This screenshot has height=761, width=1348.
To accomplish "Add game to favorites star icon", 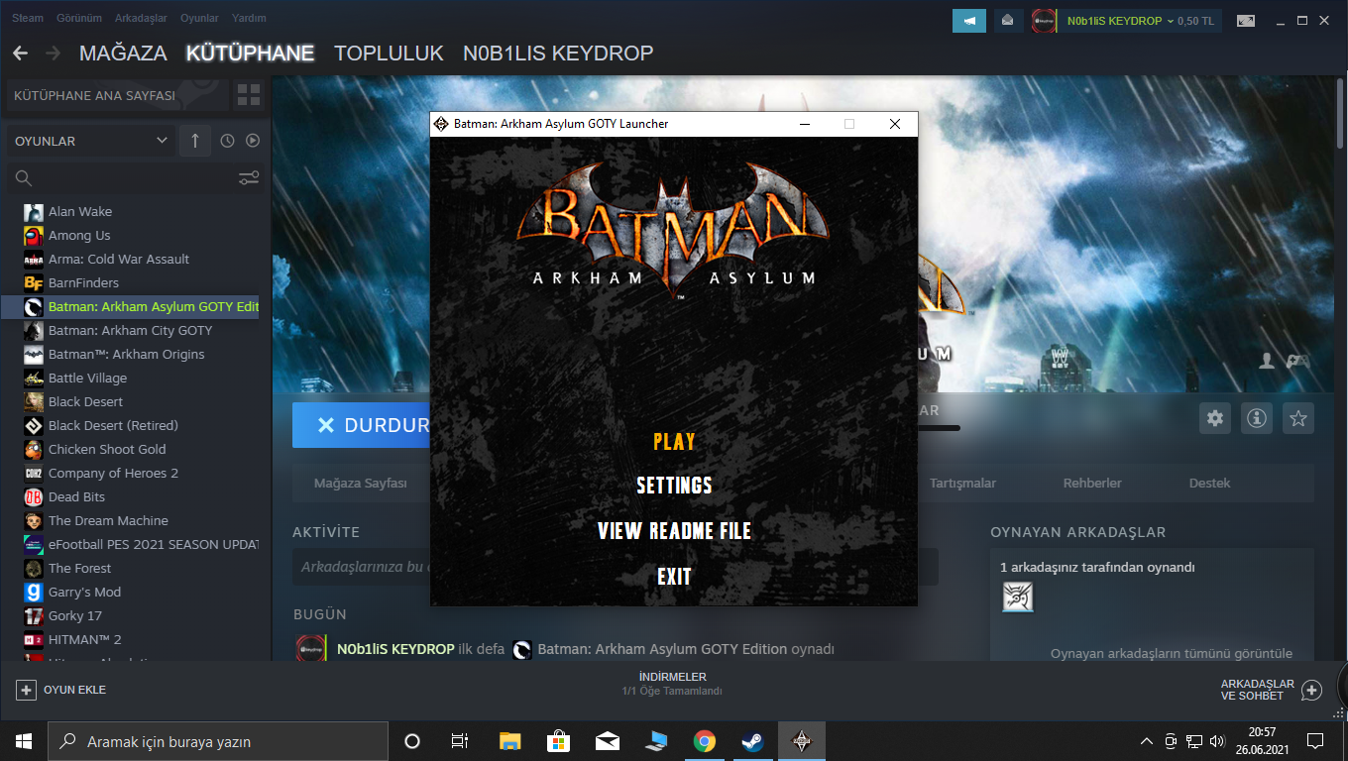I will click(x=1298, y=419).
